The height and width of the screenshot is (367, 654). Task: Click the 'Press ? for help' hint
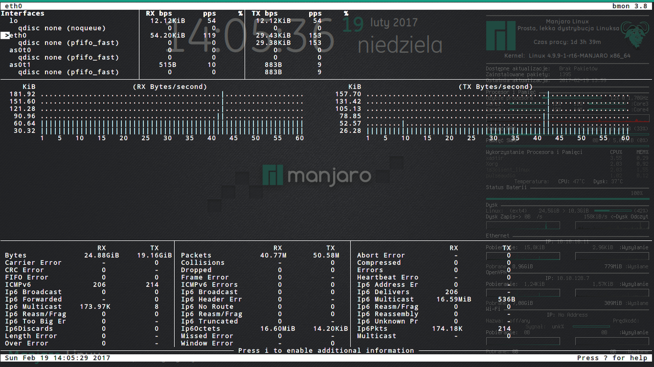(x=612, y=358)
